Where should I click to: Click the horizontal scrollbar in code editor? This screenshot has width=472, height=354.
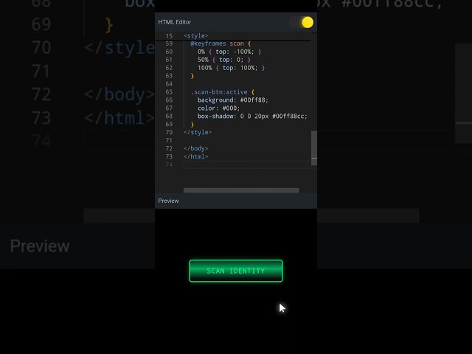(241, 190)
